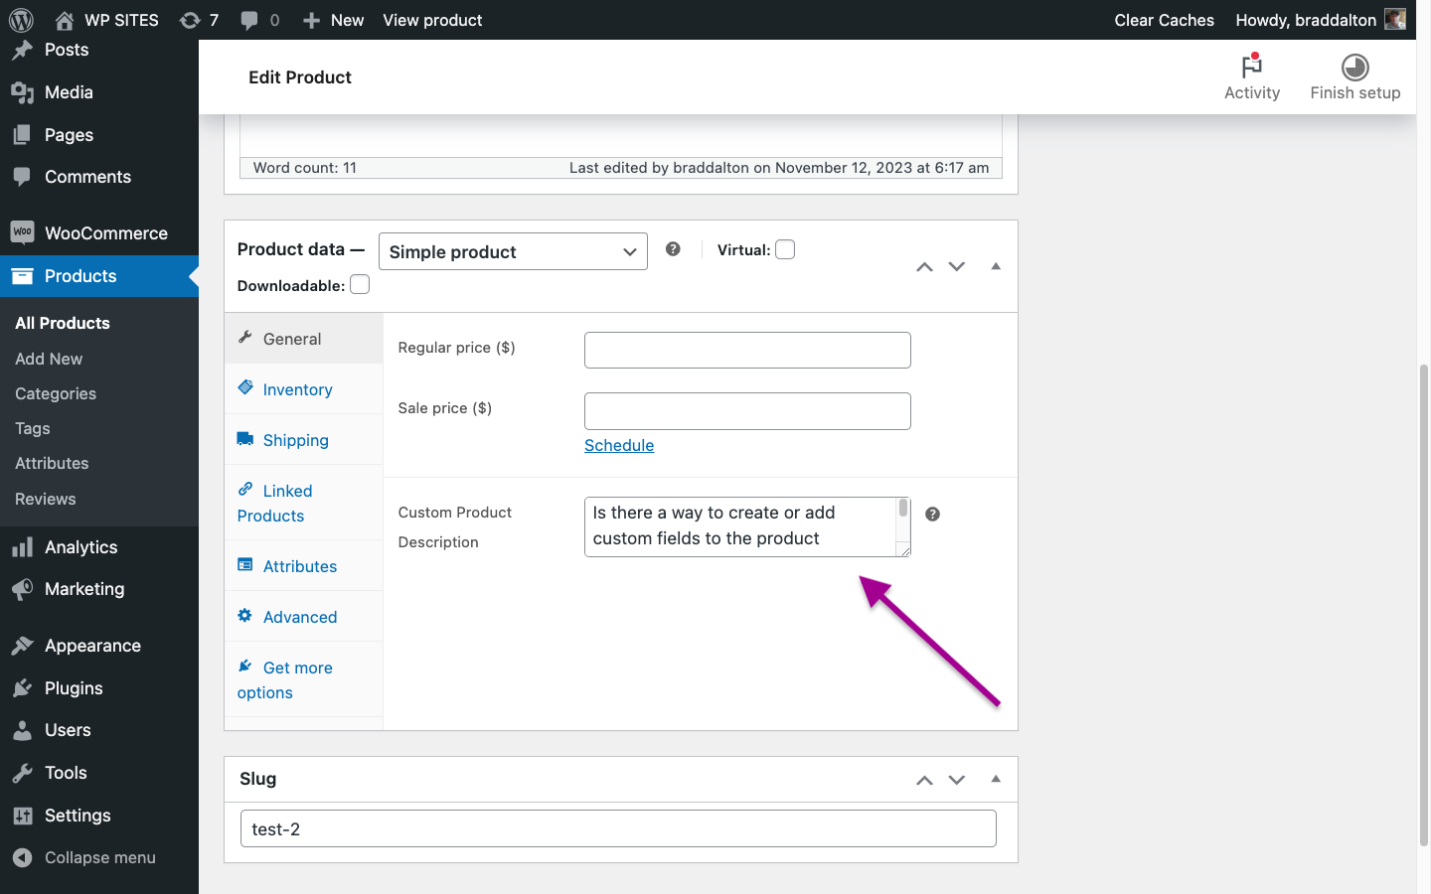Open the Activity flag icon
The height and width of the screenshot is (894, 1431).
pos(1251,68)
